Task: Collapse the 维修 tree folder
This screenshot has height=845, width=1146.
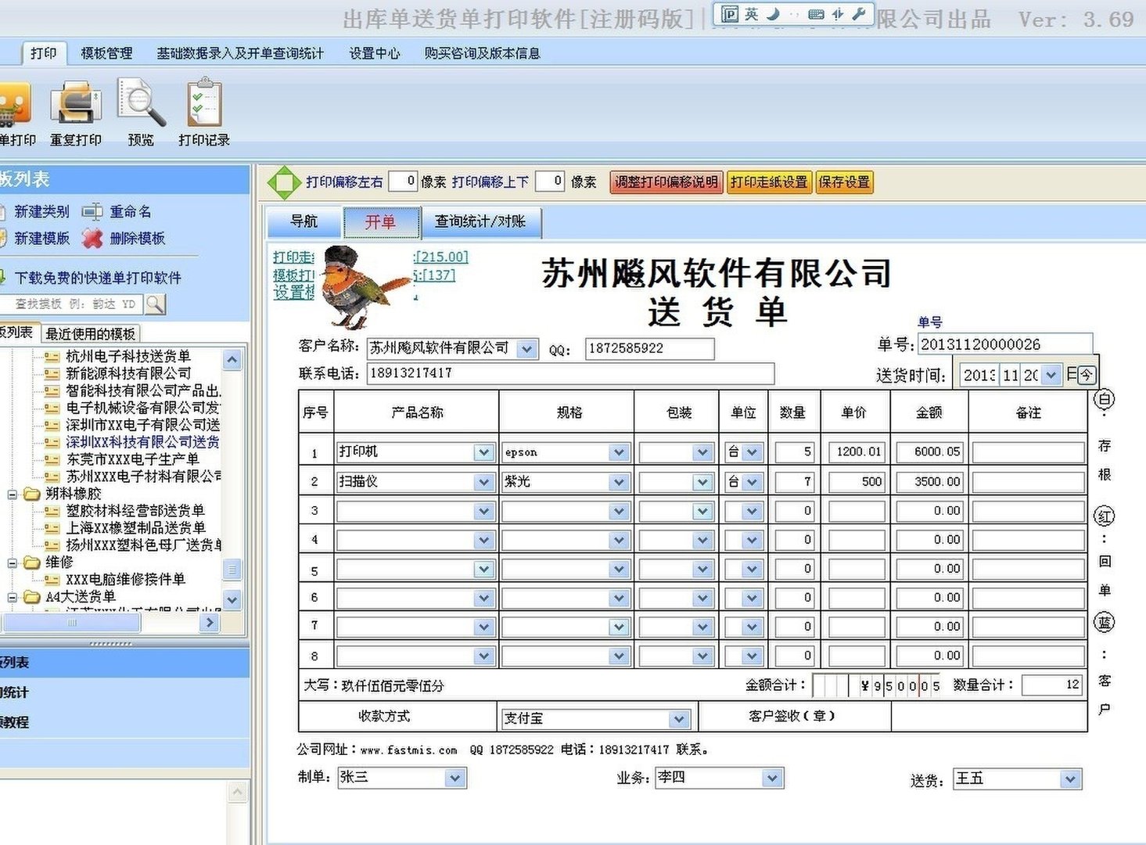Action: [13, 563]
